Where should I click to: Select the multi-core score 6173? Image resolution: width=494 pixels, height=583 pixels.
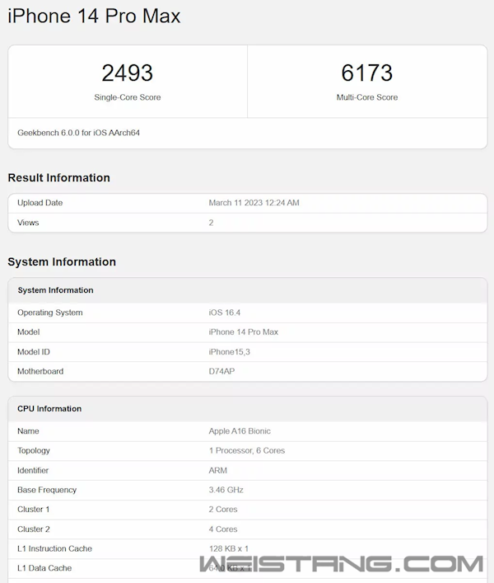click(x=367, y=73)
